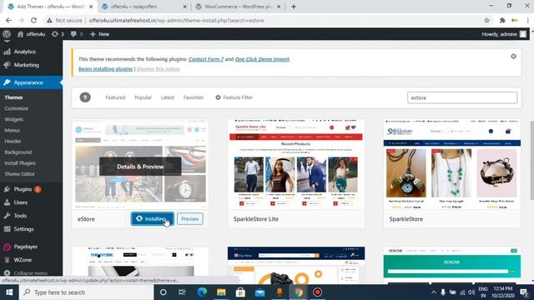The width and height of the screenshot is (534, 300).
Task: Reload the page with browser refresh icon
Action: [33, 20]
